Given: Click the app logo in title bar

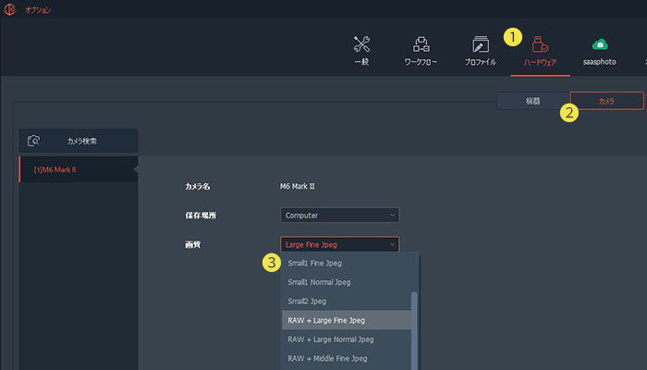Looking at the screenshot, I should (11, 10).
